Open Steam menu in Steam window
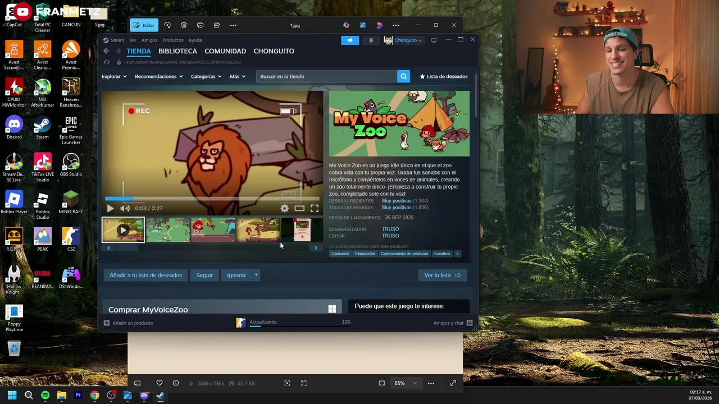 point(113,40)
